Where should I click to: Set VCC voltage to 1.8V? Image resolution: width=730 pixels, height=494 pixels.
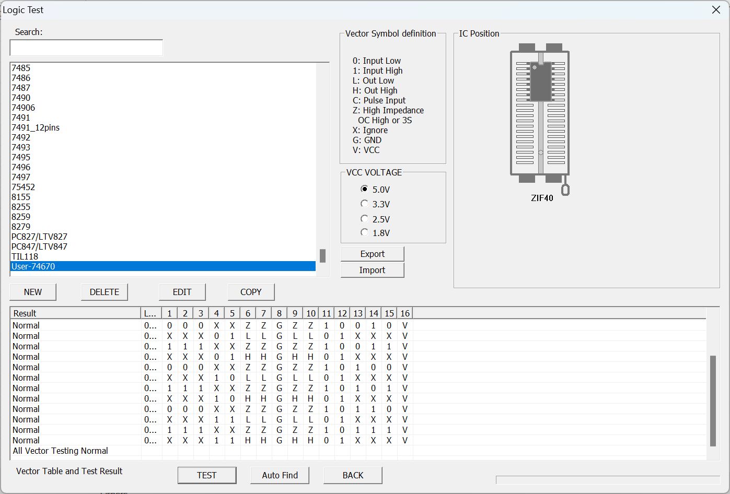coord(365,232)
